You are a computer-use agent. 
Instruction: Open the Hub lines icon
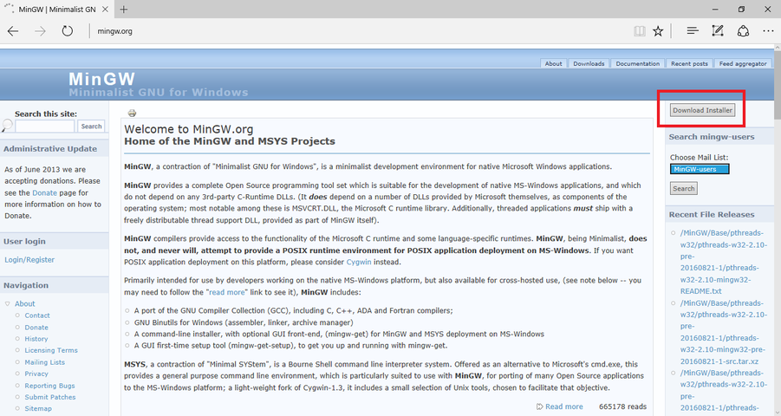[693, 31]
